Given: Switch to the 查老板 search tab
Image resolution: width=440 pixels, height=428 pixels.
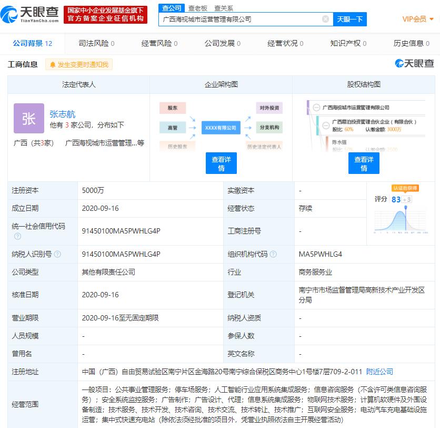Looking at the screenshot, I should click(x=197, y=8).
